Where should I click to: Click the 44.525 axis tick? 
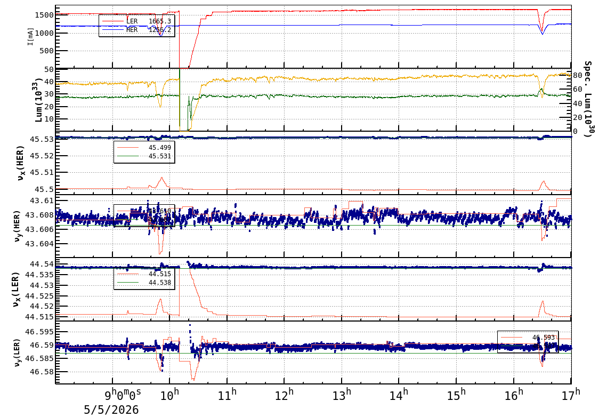point(39,296)
